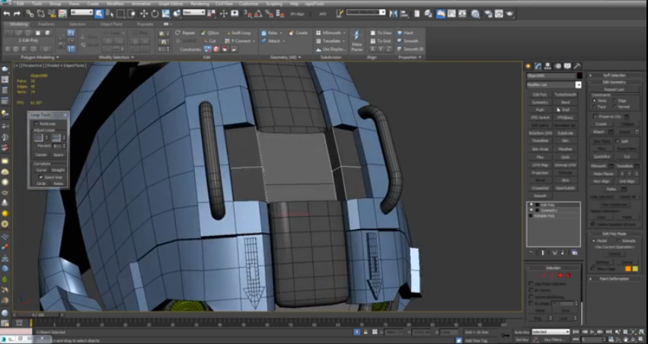Select the QSlice tool
The image size is (648, 344).
click(210, 33)
